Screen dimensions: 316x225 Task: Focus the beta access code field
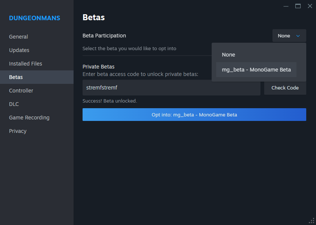(x=171, y=88)
